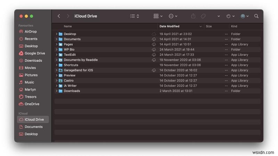Select the GarageBand for iOS folder
The image size is (278, 156).
79,70
